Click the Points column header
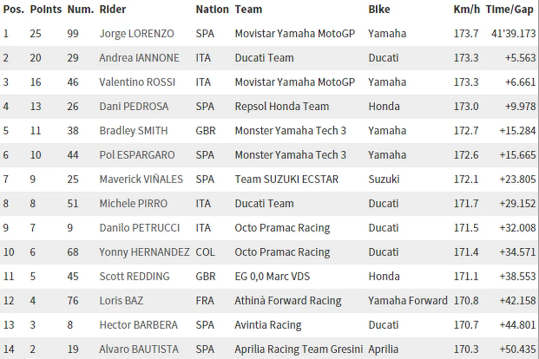539x359 pixels. [x=46, y=9]
